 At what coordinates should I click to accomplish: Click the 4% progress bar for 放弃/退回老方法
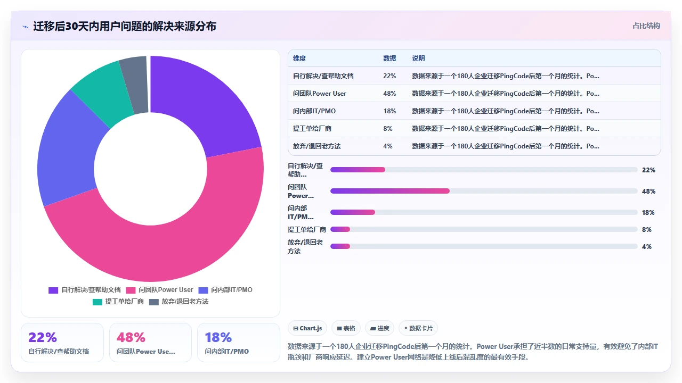(484, 246)
